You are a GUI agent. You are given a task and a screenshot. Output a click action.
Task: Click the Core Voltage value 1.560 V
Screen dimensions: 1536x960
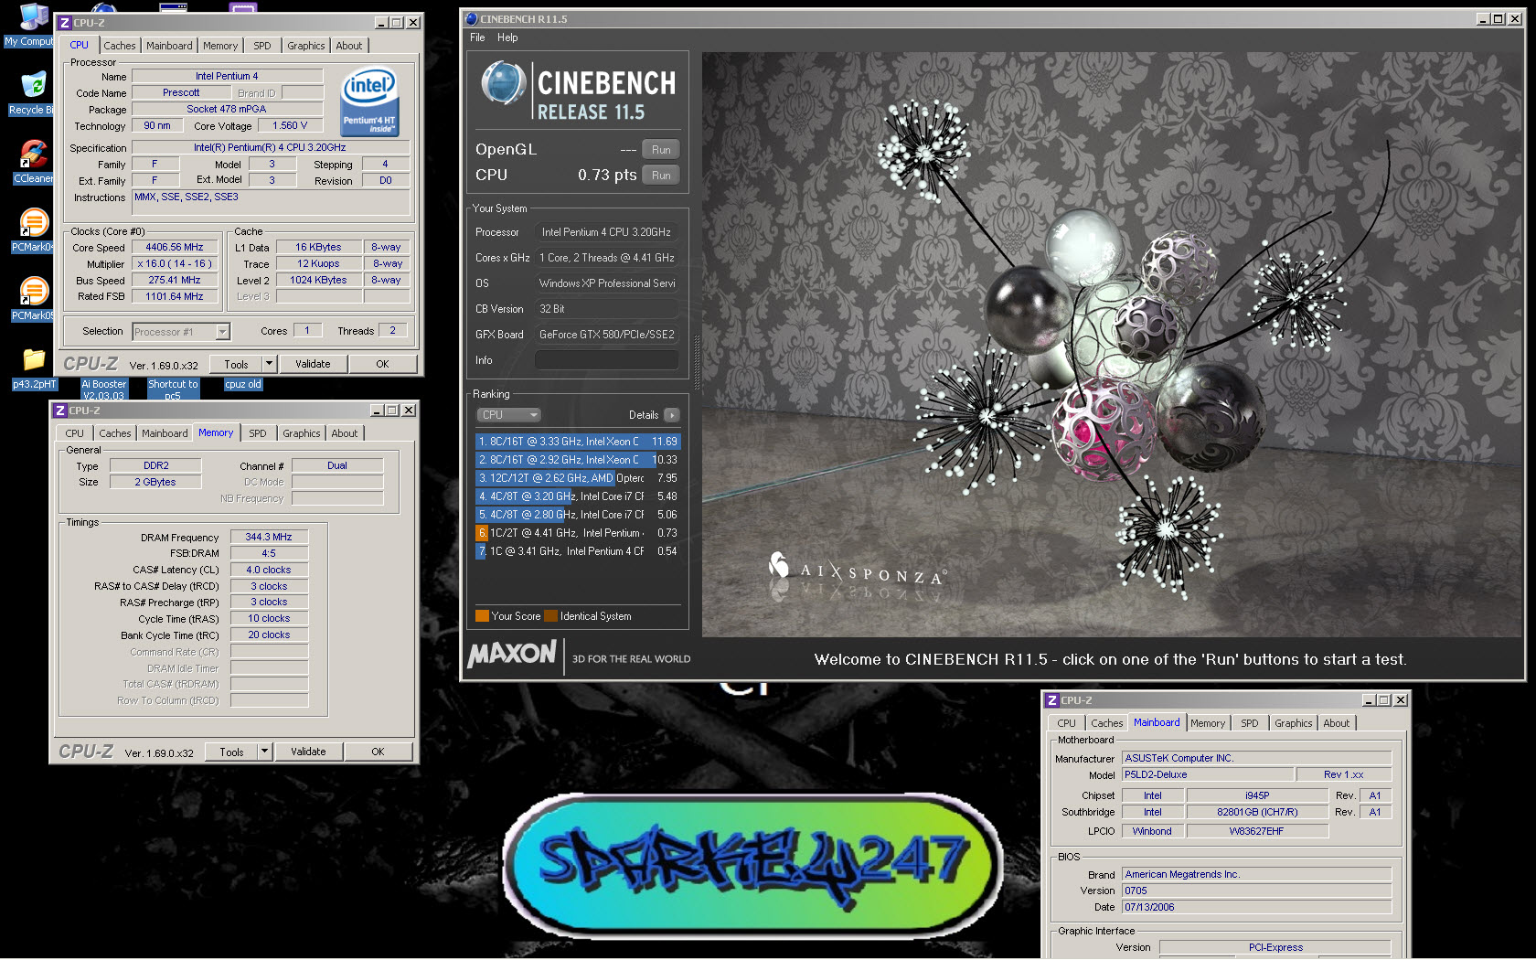click(291, 125)
